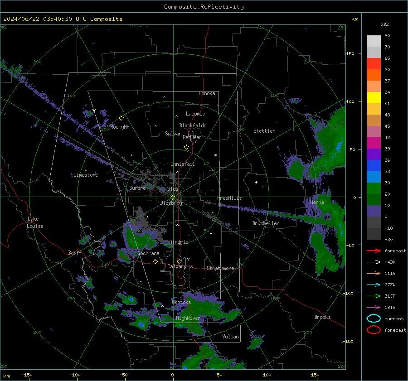Viewport: 408px width, 381px height.
Task: Click the -150 tick on bottom km axis
Action: click(27, 375)
